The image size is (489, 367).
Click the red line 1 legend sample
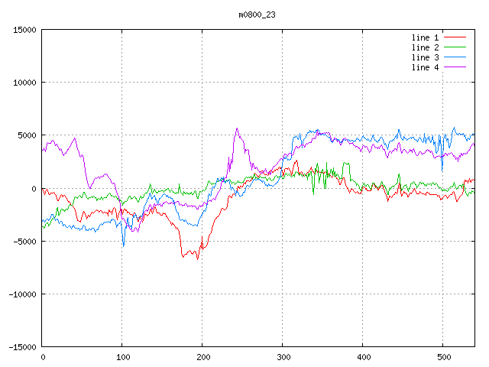(455, 37)
